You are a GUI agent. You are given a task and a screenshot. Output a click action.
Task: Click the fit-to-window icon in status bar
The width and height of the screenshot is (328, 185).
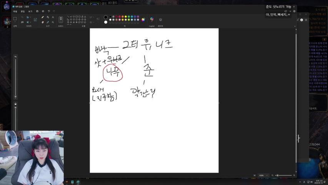[x=255, y=175]
